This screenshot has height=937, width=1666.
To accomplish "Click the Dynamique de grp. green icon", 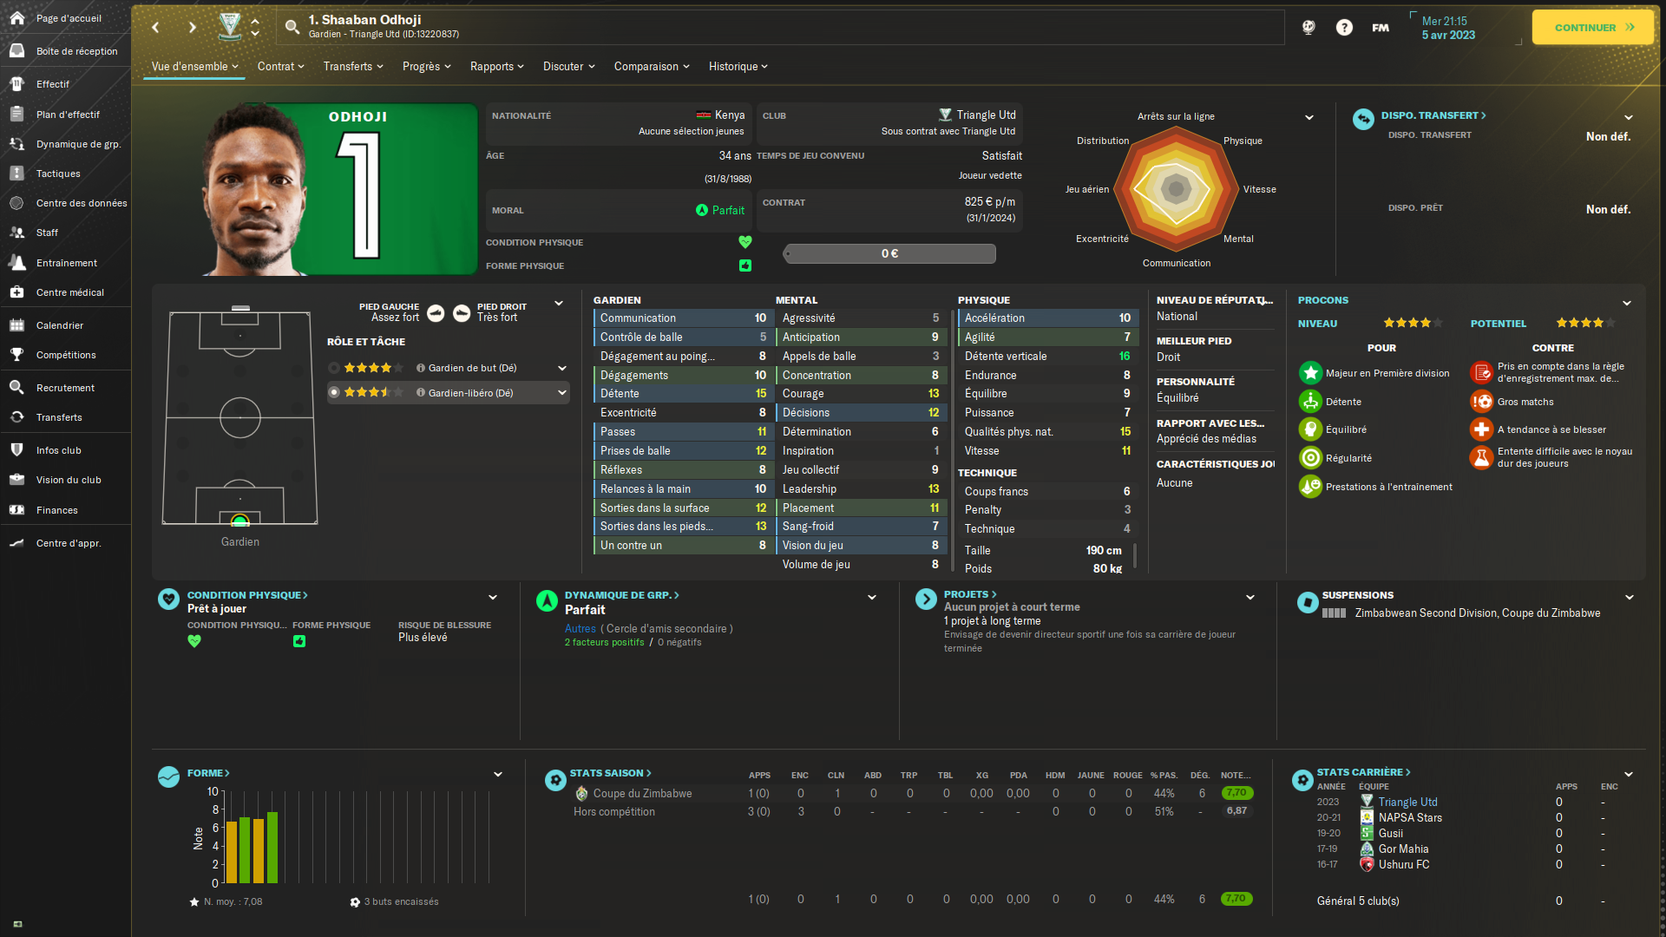I will pyautogui.click(x=547, y=600).
